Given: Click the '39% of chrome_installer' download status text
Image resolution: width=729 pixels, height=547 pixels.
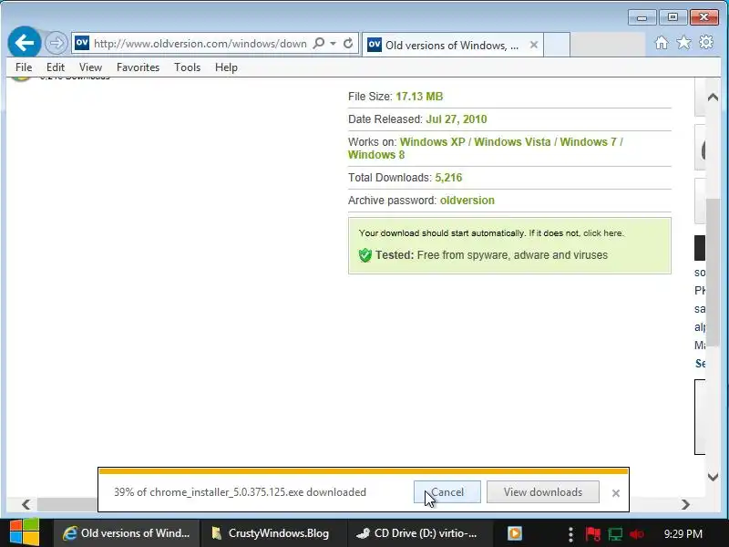Looking at the screenshot, I should coord(240,492).
